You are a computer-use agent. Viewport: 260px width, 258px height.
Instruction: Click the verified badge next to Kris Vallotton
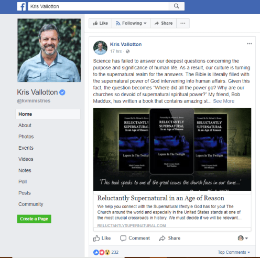(62, 92)
